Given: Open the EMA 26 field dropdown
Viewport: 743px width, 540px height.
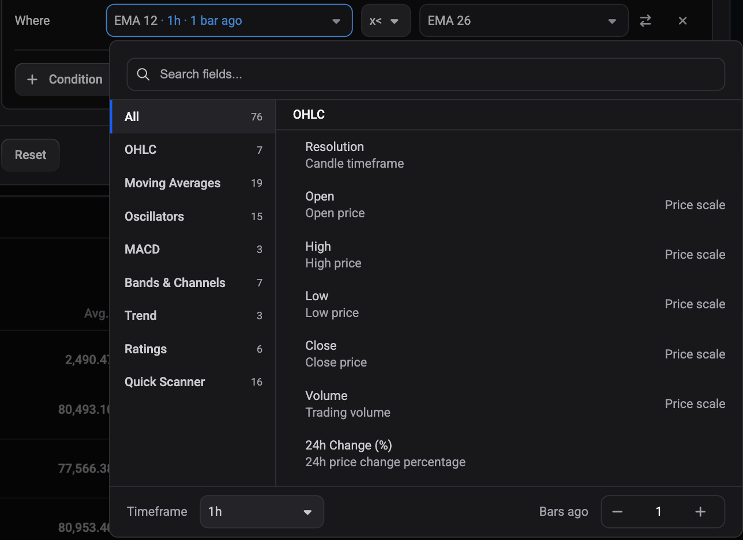Looking at the screenshot, I should [x=524, y=21].
